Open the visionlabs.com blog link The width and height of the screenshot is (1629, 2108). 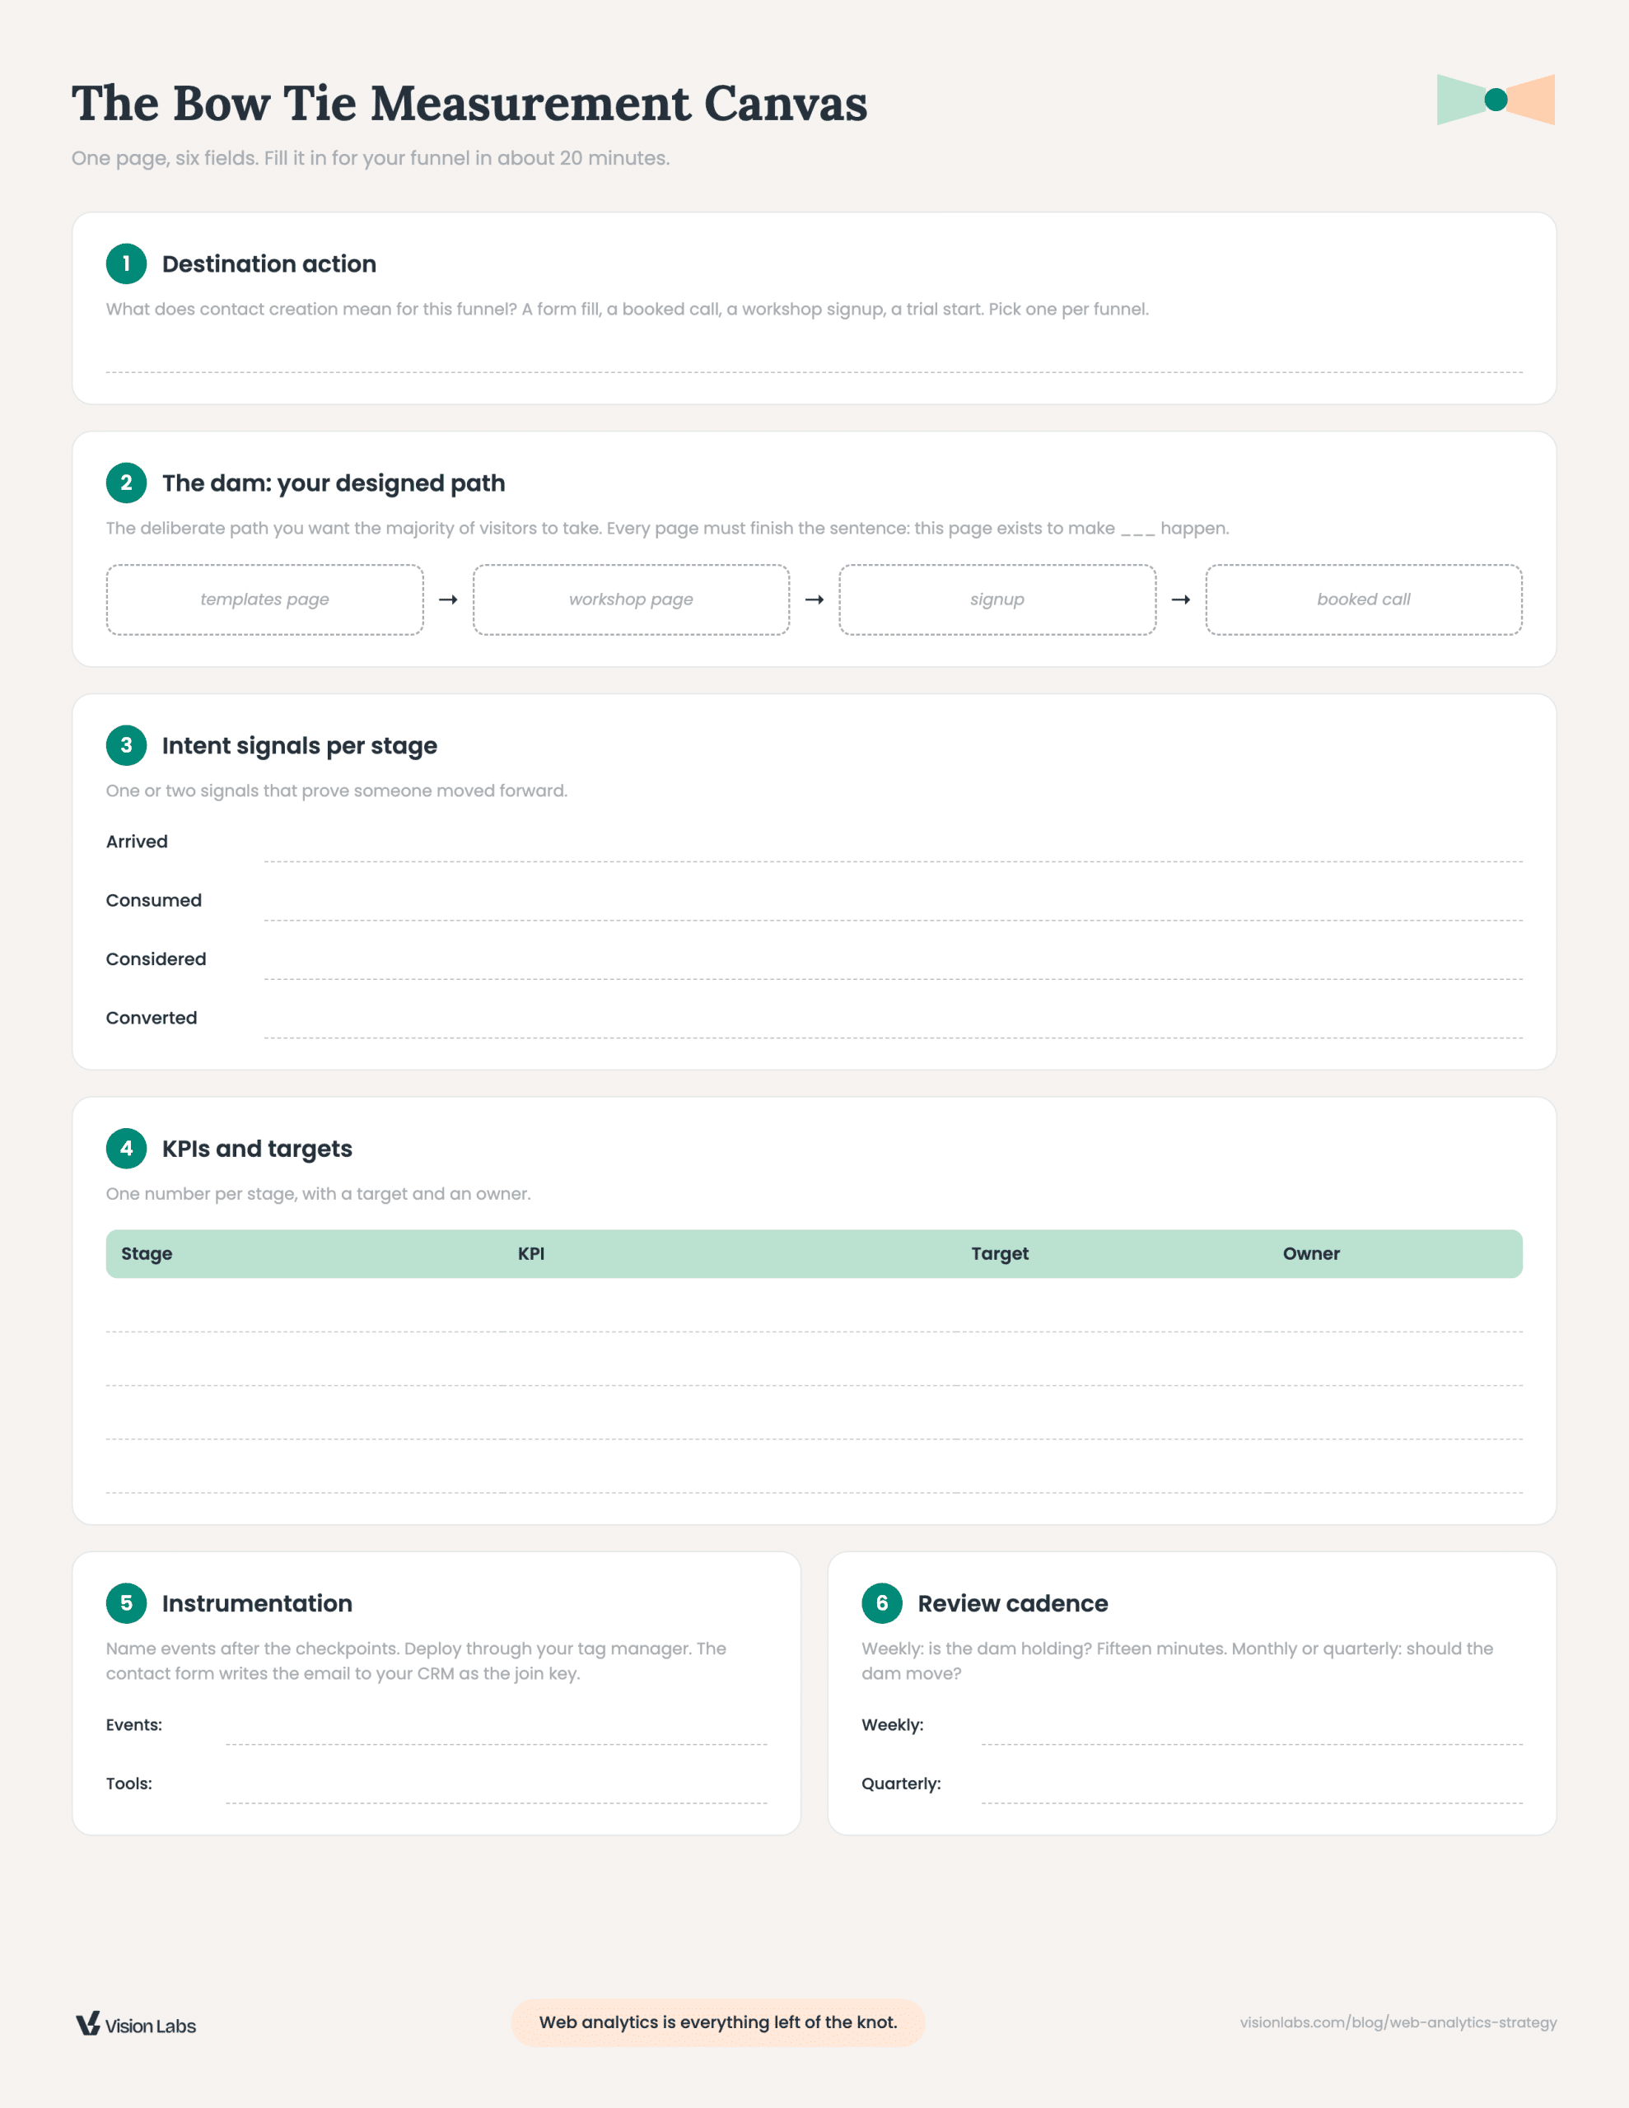(x=1398, y=2022)
